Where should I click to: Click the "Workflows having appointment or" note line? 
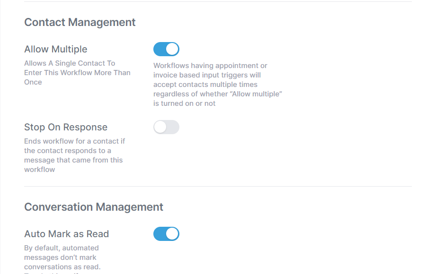[210, 66]
